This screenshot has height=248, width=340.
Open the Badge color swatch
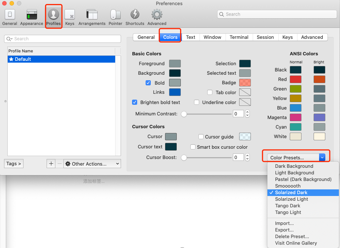245,82
